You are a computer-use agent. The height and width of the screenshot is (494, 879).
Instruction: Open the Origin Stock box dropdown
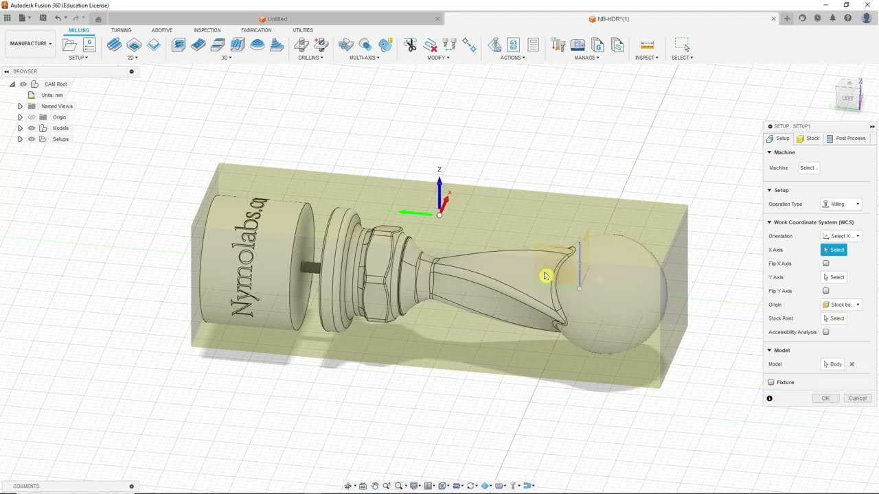pos(841,305)
